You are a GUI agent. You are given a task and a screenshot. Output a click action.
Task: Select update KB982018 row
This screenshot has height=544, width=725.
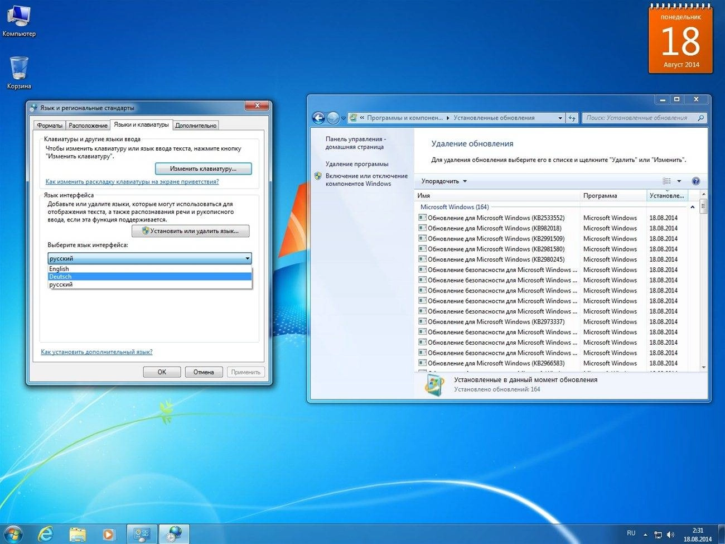[552, 228]
